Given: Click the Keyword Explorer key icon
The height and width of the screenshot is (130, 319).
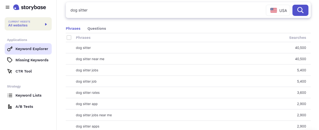Looking at the screenshot, I should pyautogui.click(x=10, y=49).
